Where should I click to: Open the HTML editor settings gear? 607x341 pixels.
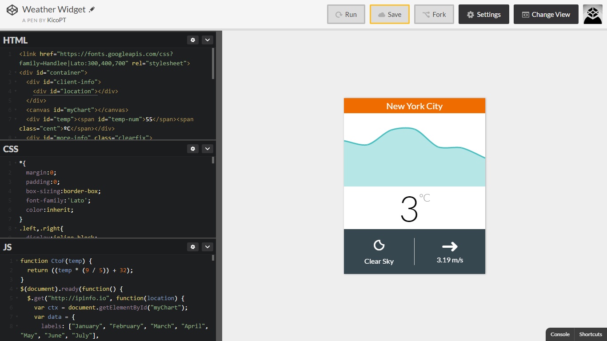(193, 40)
